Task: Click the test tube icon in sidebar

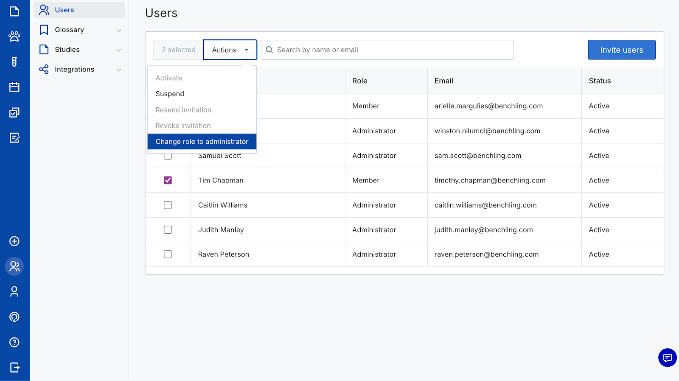Action: click(x=14, y=62)
